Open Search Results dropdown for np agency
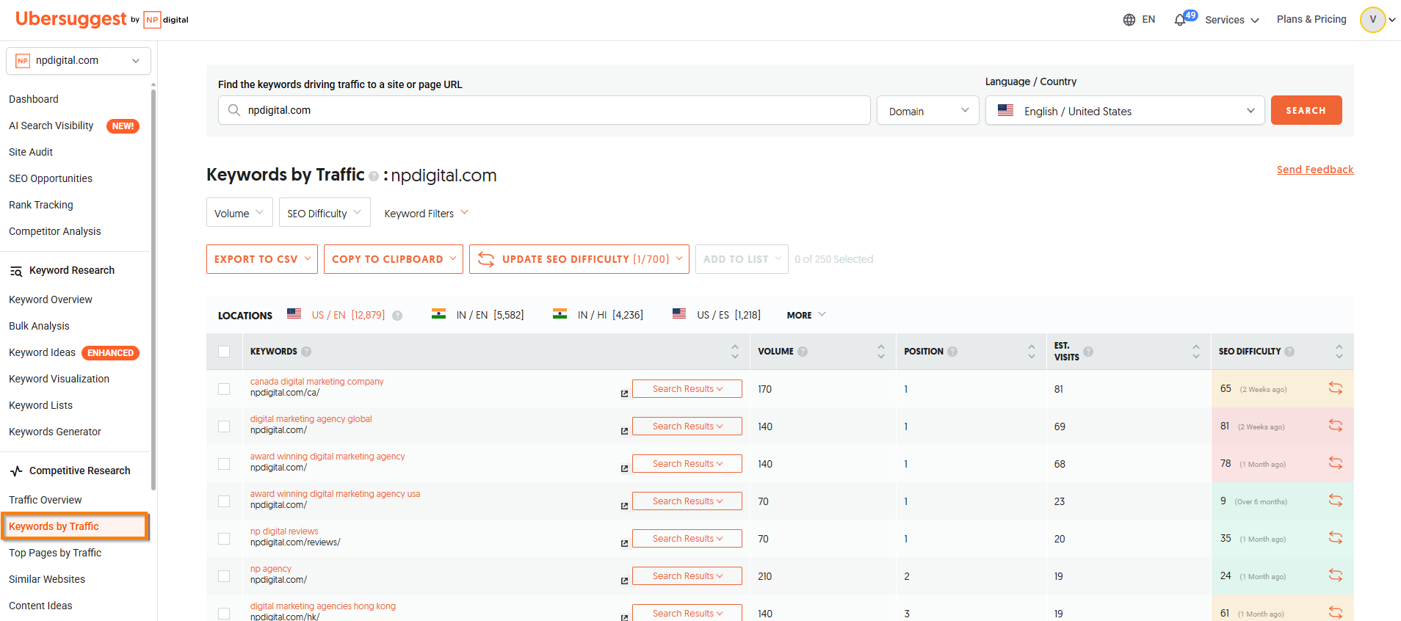This screenshot has height=621, width=1401. point(687,575)
